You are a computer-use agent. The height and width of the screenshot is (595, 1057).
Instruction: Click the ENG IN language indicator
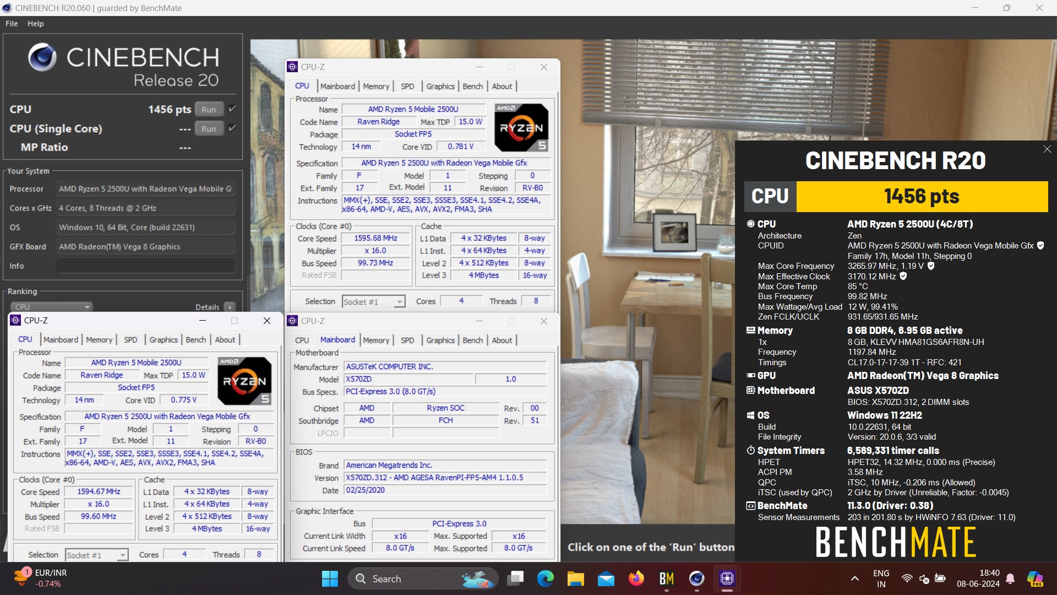point(881,578)
